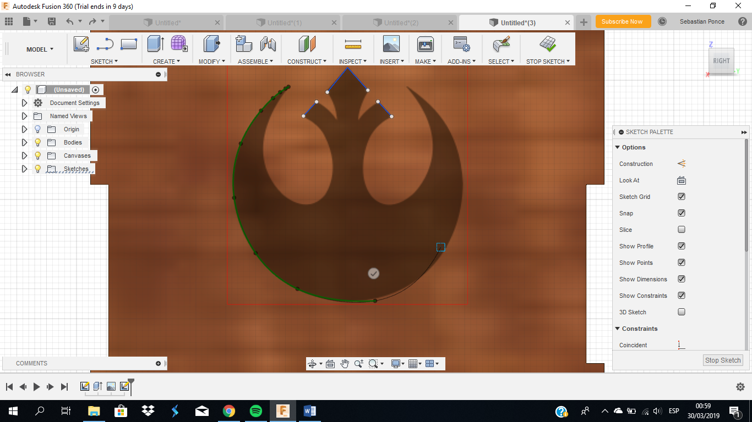Viewport: 752px width, 422px height.
Task: Toggle Canvases folder visibility lightbulb
Action: pos(38,156)
